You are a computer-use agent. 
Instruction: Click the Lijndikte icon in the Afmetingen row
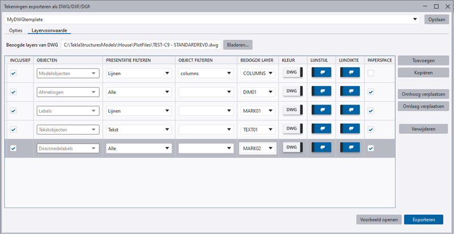pos(350,91)
